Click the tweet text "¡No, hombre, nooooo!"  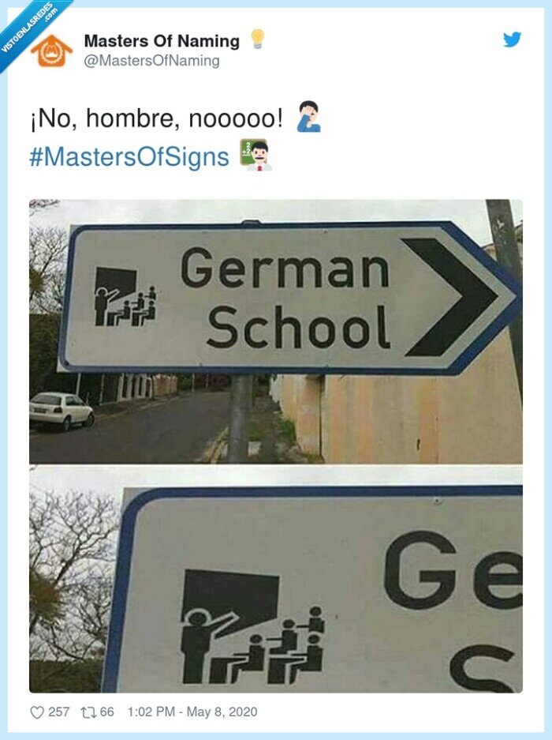click(x=156, y=119)
